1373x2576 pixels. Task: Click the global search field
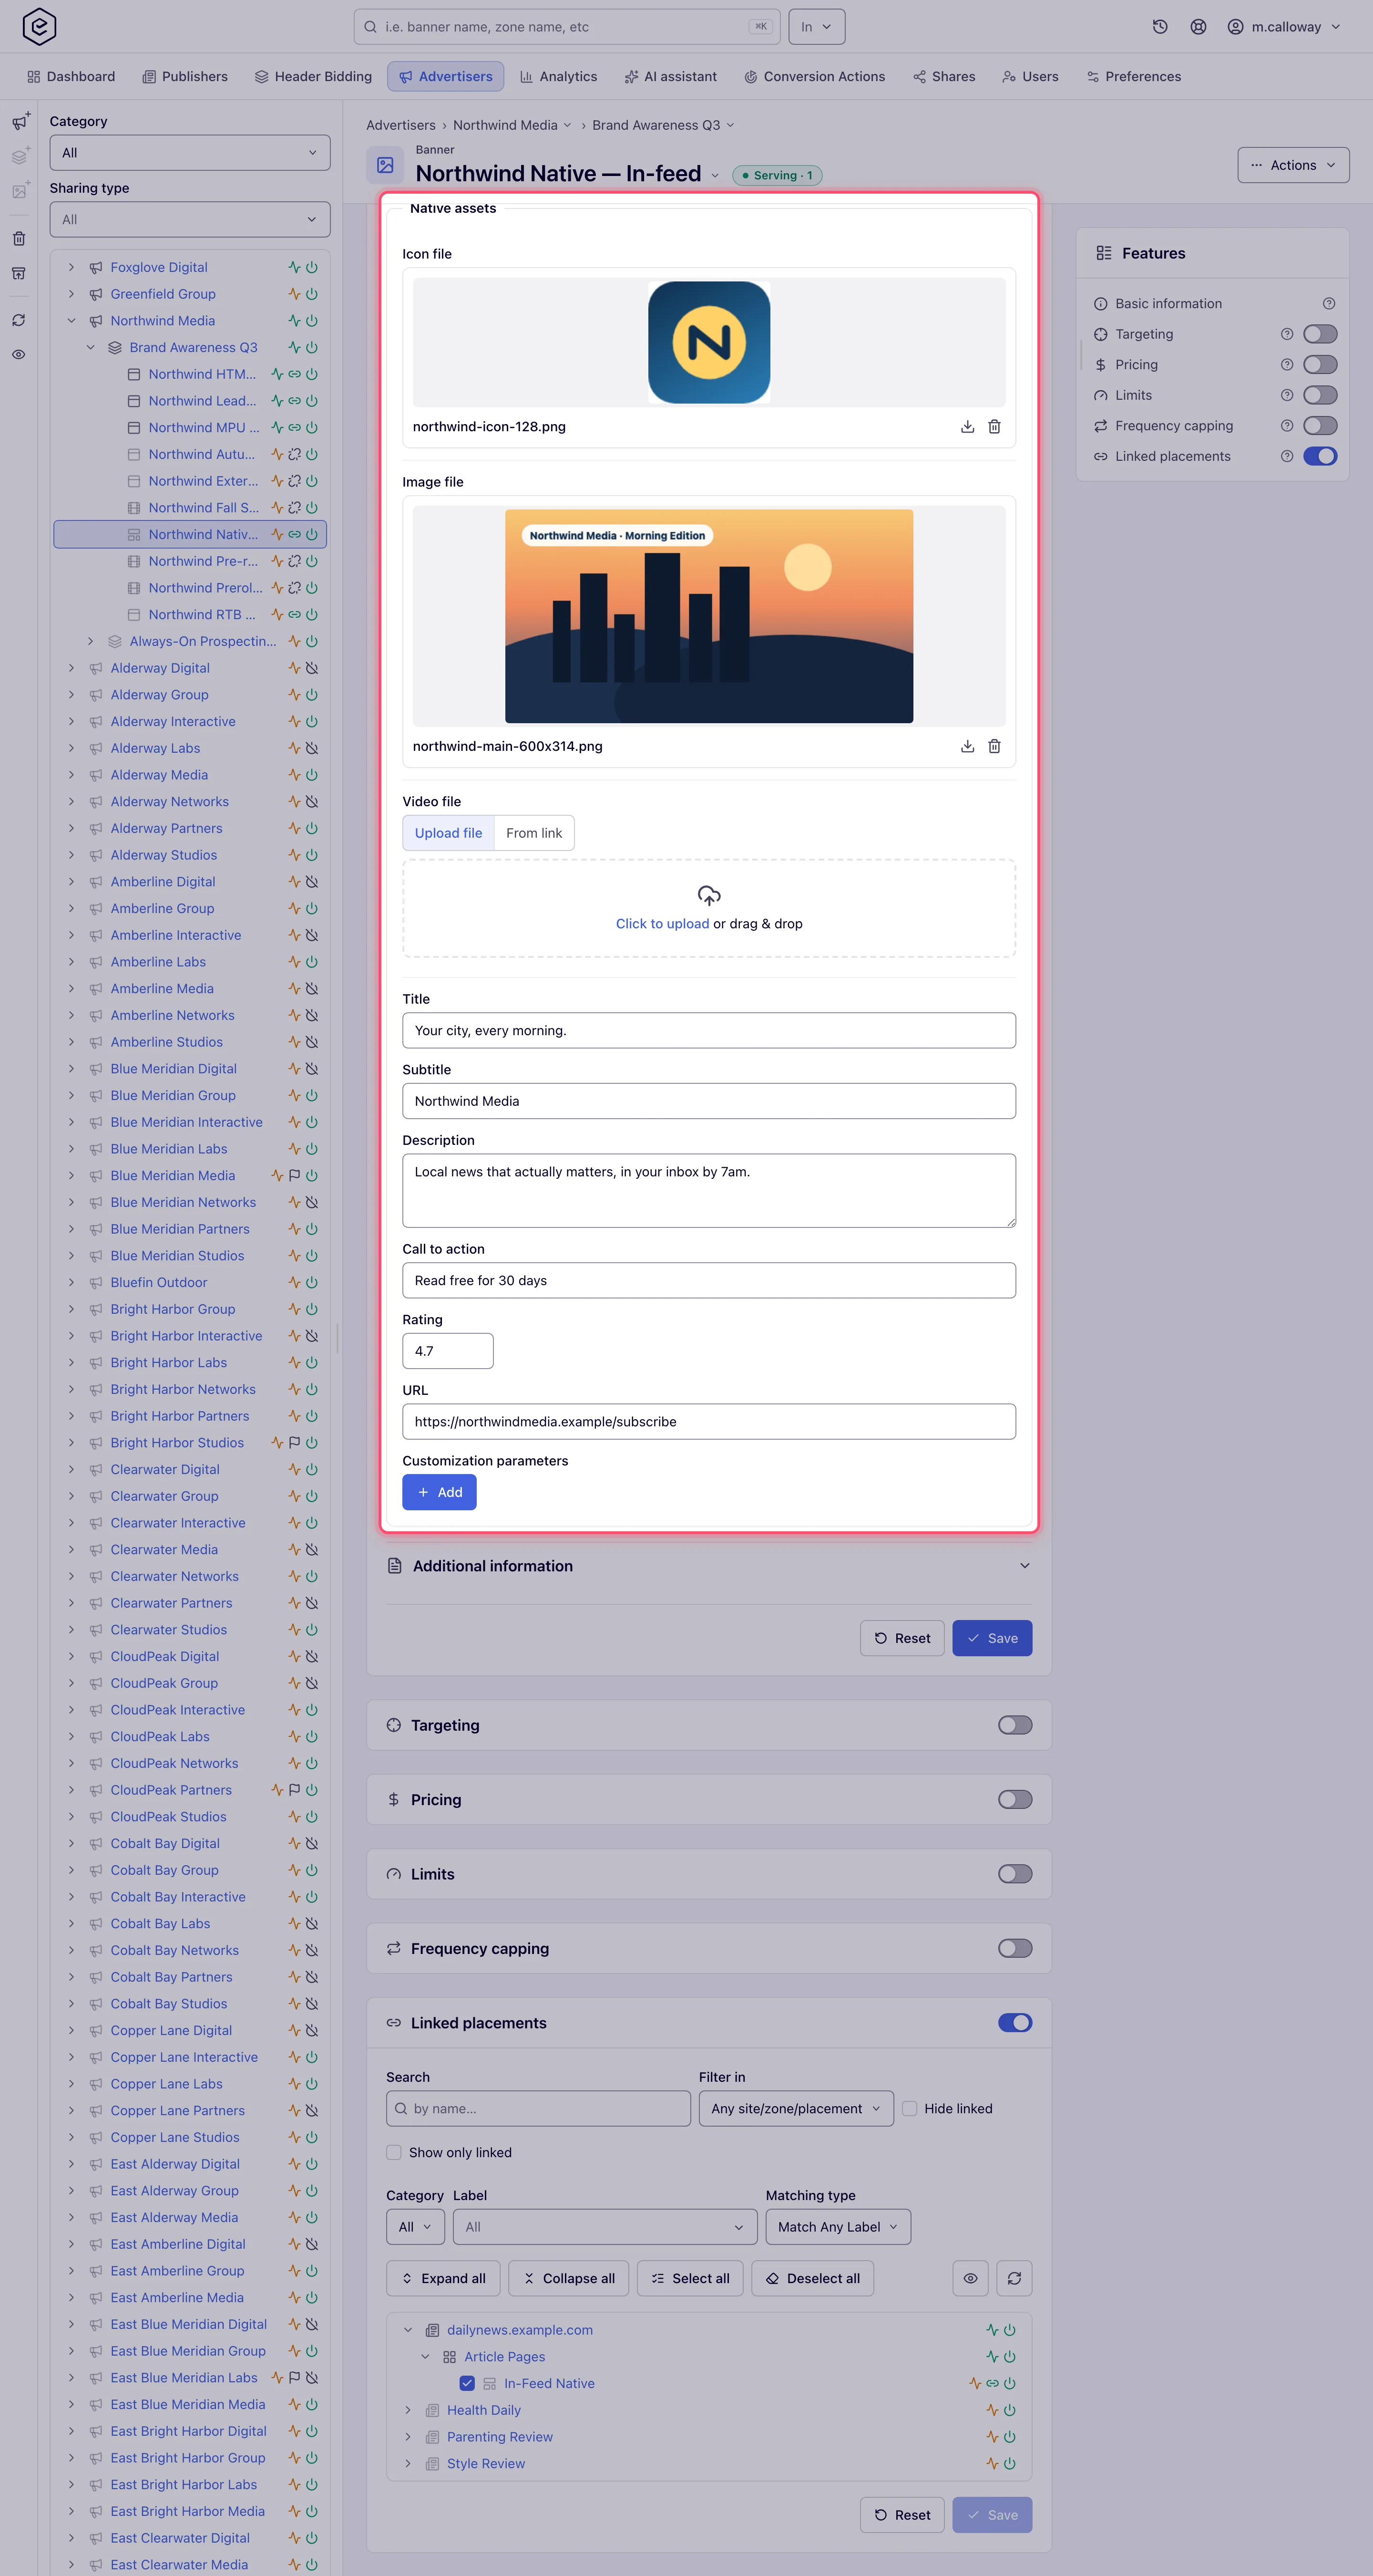tap(566, 27)
